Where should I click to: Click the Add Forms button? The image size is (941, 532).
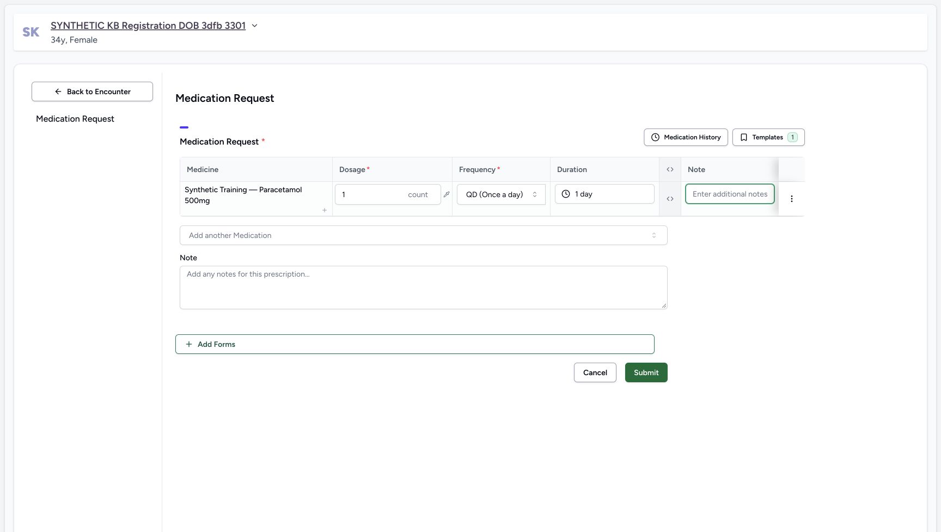[x=415, y=344]
